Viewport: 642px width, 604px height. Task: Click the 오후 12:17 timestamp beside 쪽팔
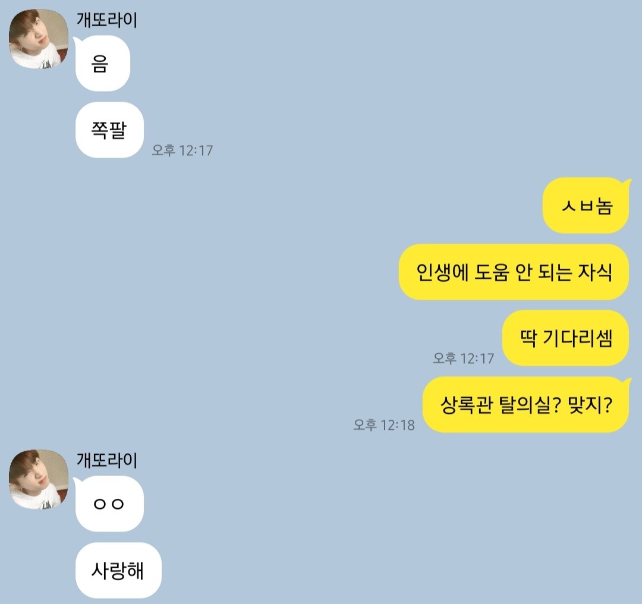point(182,150)
